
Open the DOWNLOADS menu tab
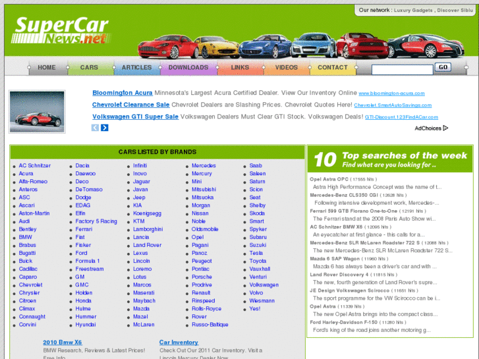[x=188, y=67]
